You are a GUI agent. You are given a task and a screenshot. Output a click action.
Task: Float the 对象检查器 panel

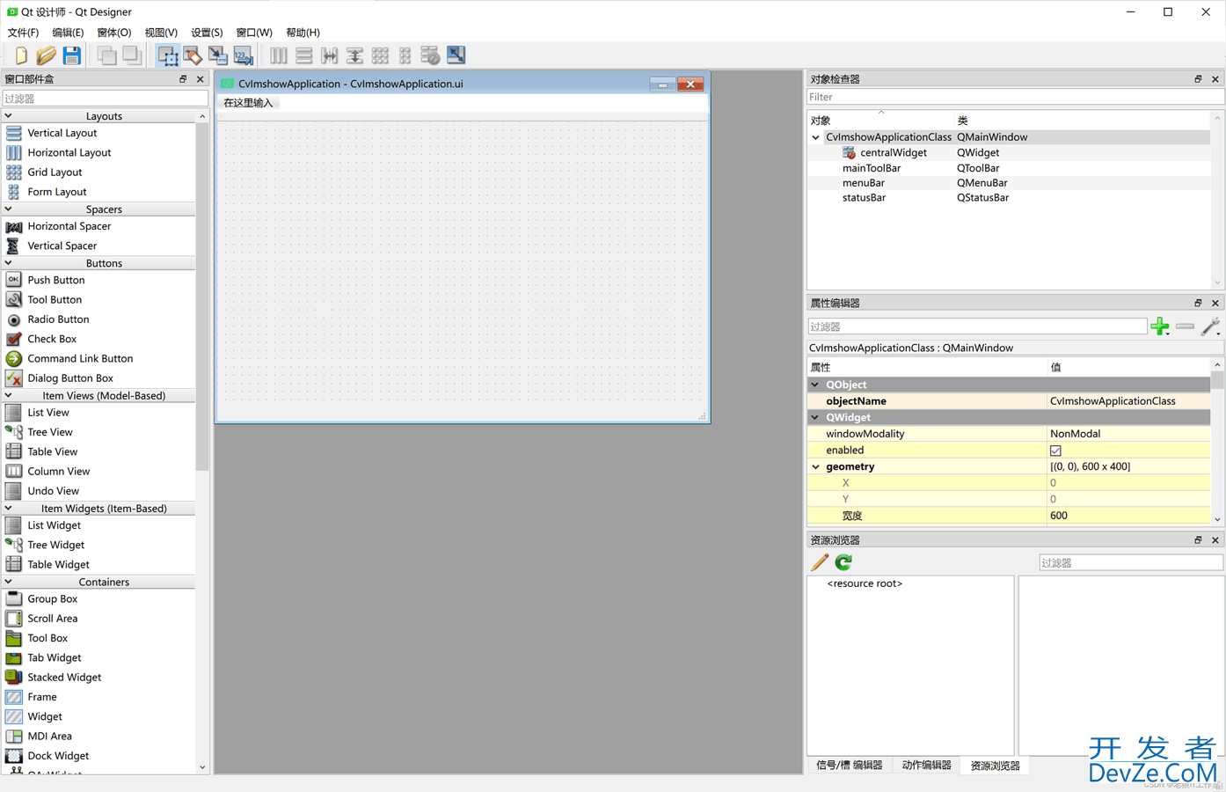[x=1198, y=79]
